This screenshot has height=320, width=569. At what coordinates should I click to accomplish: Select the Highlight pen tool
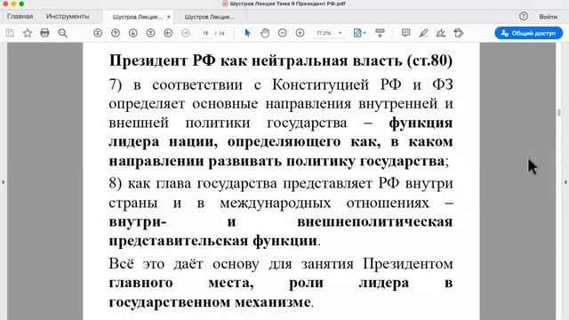point(423,33)
